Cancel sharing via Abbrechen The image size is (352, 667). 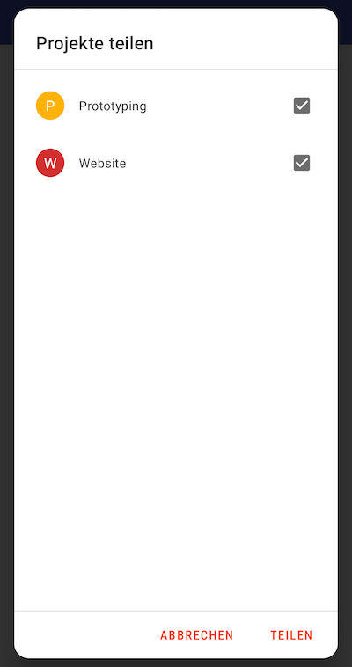197,635
